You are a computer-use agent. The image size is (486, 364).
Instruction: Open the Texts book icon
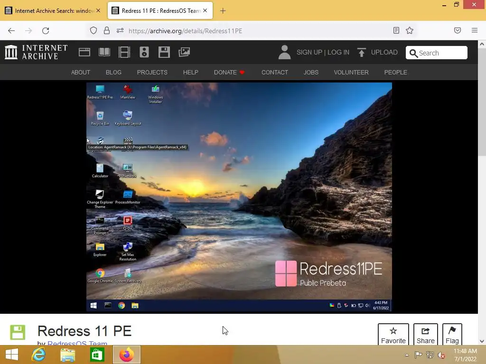104,52
